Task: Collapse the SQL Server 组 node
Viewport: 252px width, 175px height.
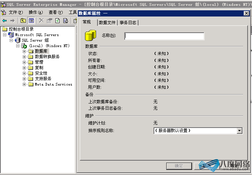Action: 11,40
